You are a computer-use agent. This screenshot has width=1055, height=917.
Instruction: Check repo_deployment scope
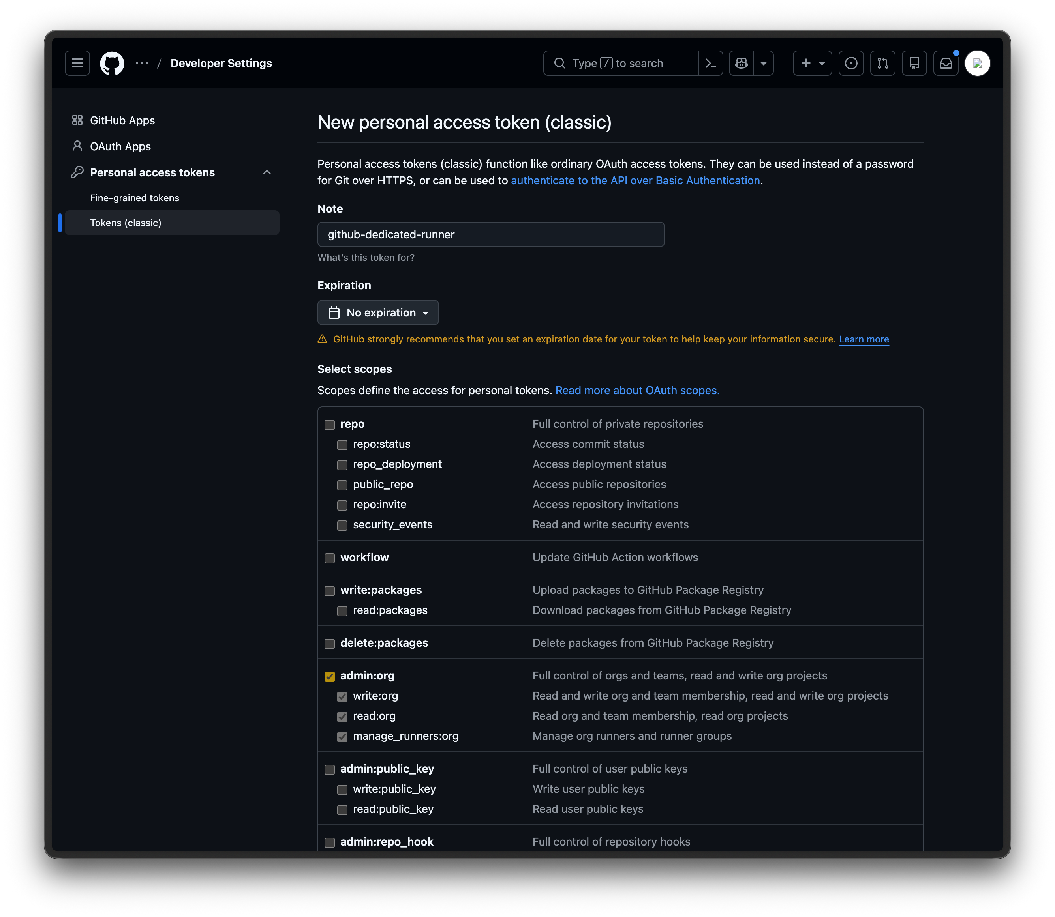point(342,465)
